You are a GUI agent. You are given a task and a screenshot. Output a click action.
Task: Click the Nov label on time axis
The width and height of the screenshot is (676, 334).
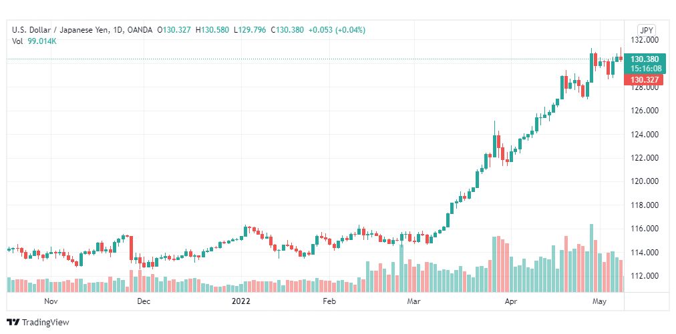point(51,301)
